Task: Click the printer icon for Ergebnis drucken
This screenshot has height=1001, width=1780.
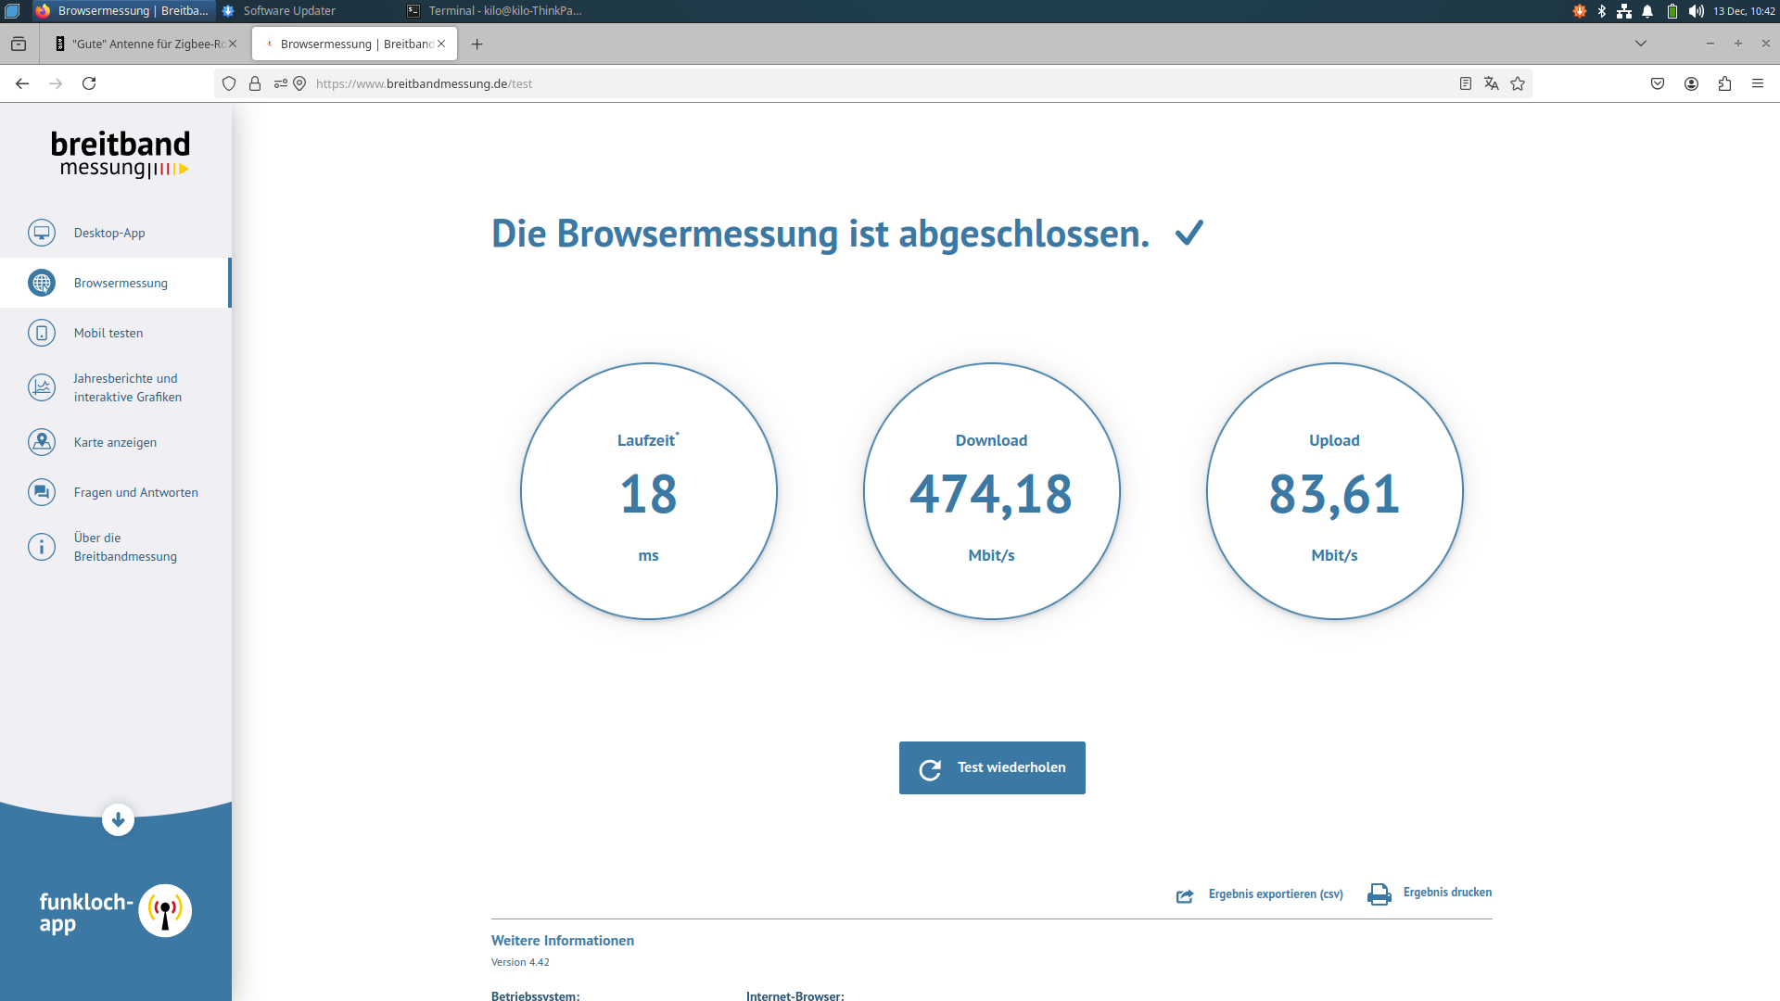Action: click(1379, 894)
